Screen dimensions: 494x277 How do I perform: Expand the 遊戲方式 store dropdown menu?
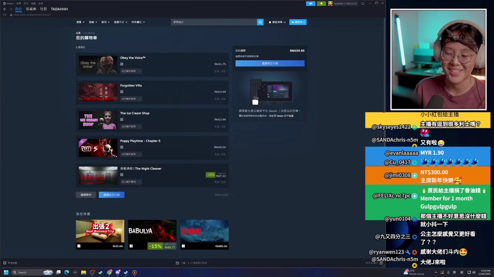(120, 22)
